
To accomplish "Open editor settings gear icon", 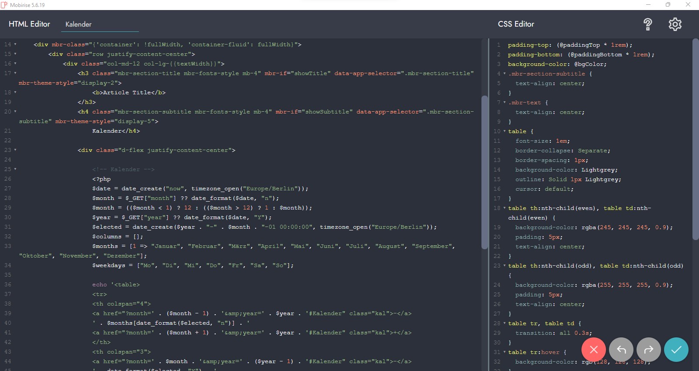I will coord(675,24).
